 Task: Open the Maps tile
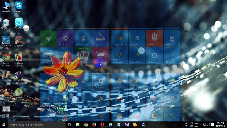tap(172, 38)
